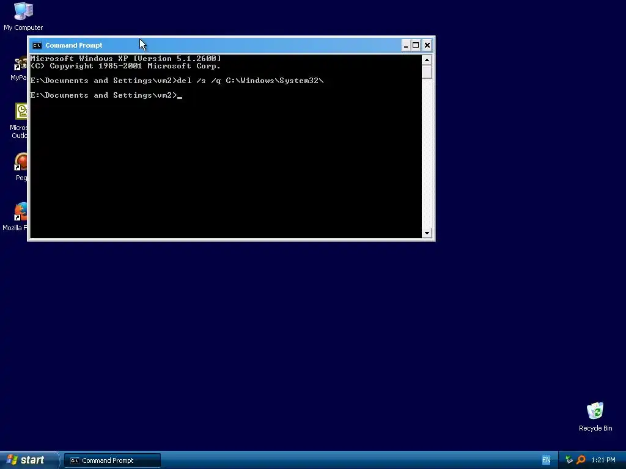
Task: Click the console scrollbar down arrow
Action: [x=427, y=233]
